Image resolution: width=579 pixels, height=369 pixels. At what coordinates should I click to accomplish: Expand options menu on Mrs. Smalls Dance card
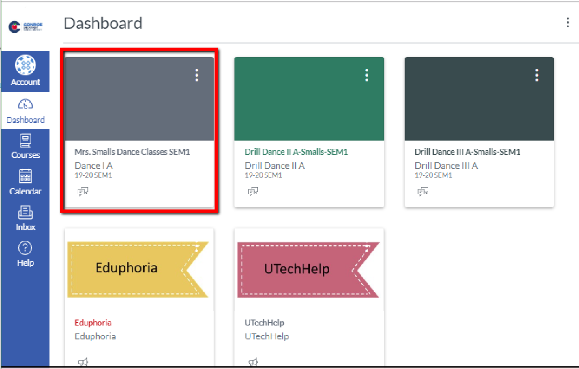[x=197, y=75]
